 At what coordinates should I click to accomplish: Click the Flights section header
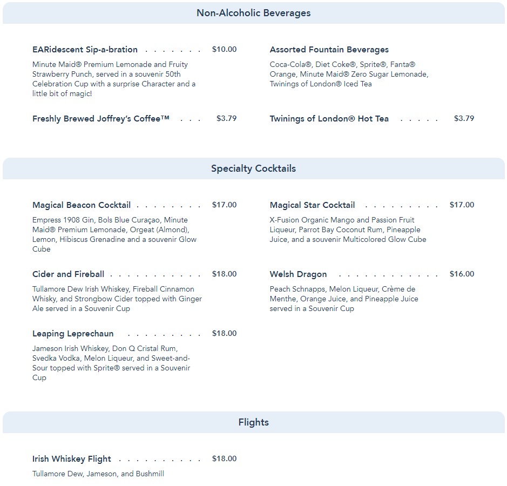(x=253, y=422)
